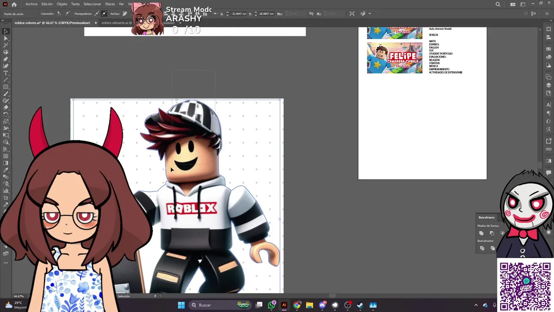Open the workspace switcher
The height and width of the screenshot is (312, 554).
pos(523,4)
